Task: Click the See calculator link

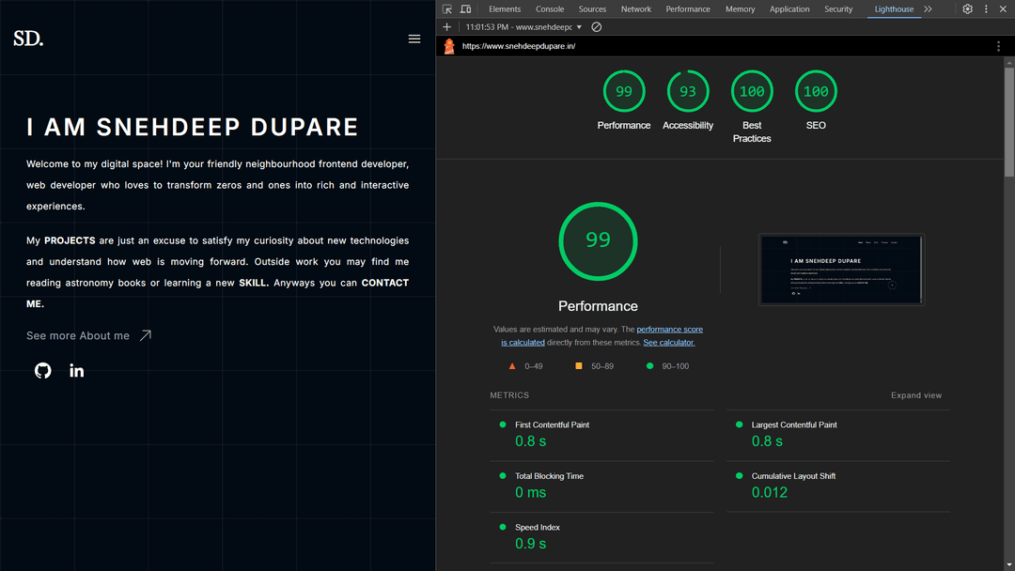Action: pos(668,342)
